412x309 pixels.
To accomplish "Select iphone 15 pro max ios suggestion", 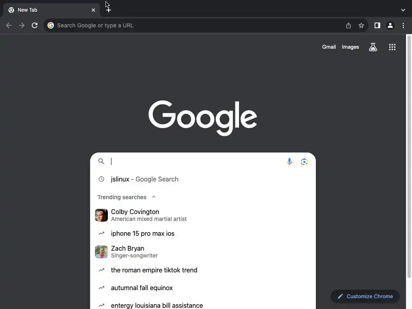I will [x=203, y=233].
